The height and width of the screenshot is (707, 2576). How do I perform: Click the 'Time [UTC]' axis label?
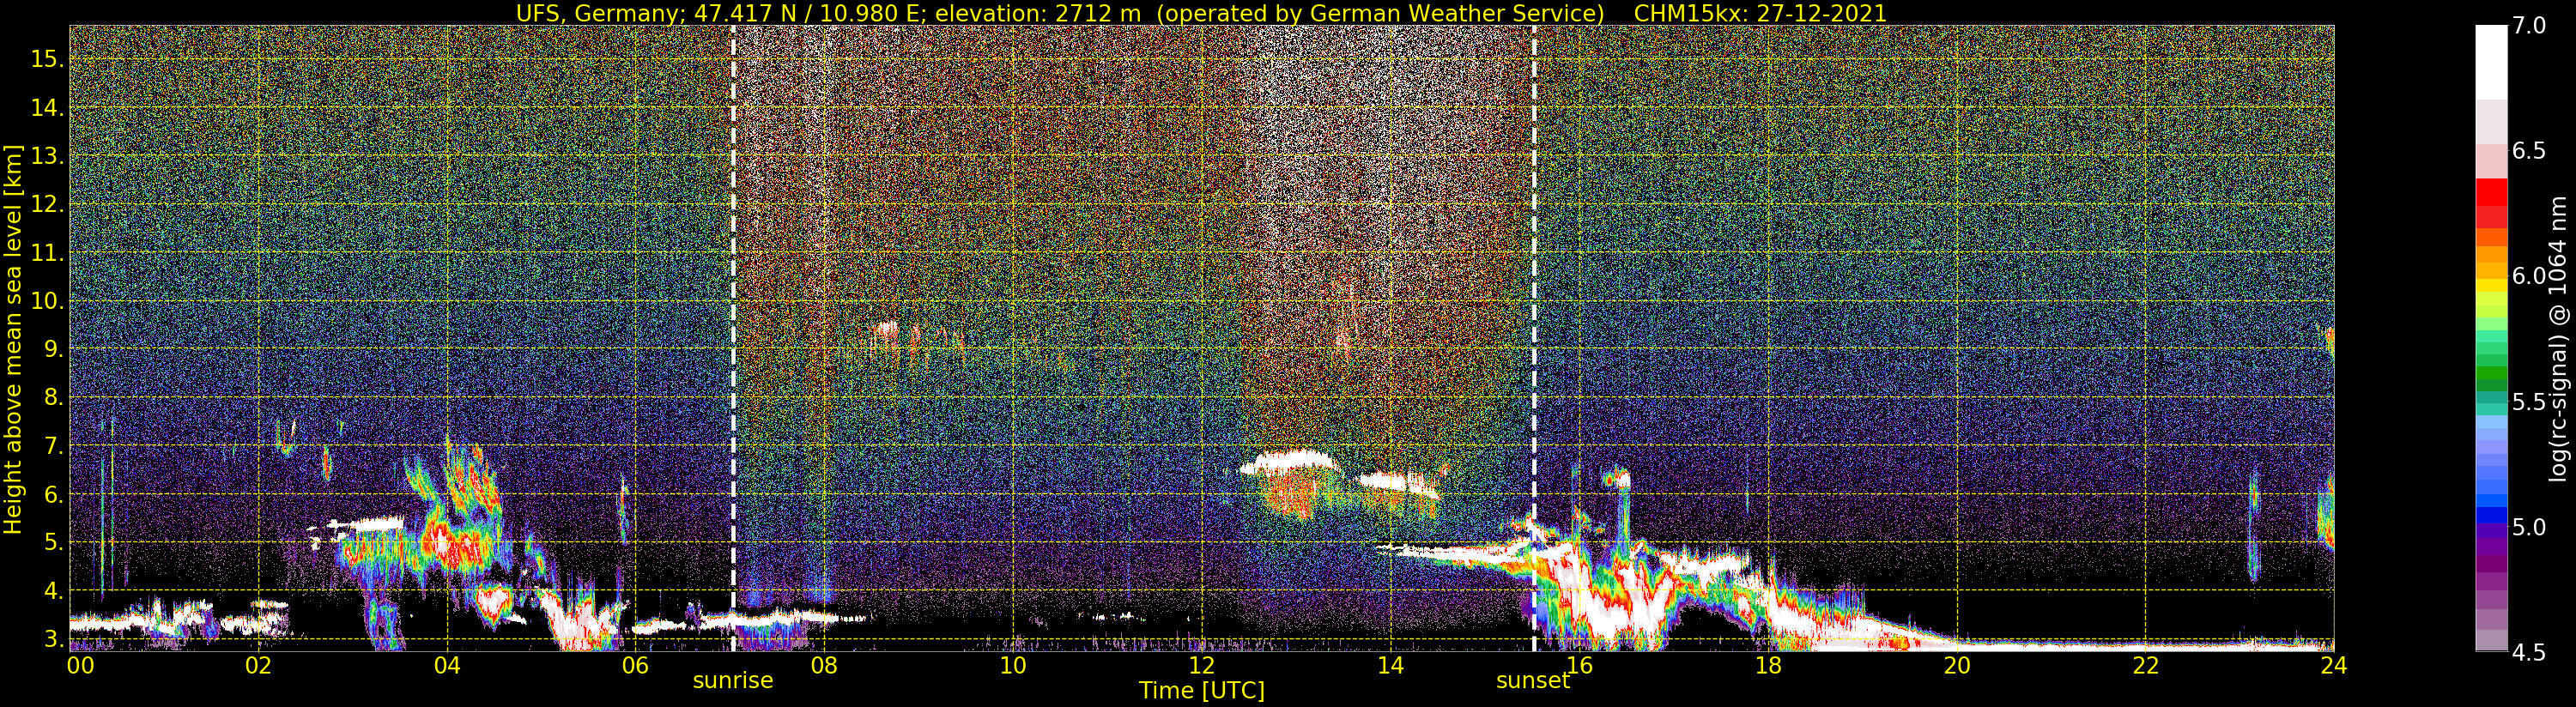tap(1202, 691)
